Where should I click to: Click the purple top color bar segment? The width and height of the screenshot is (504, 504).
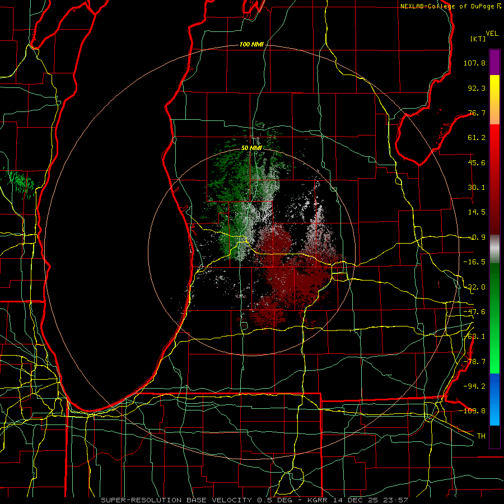click(494, 62)
